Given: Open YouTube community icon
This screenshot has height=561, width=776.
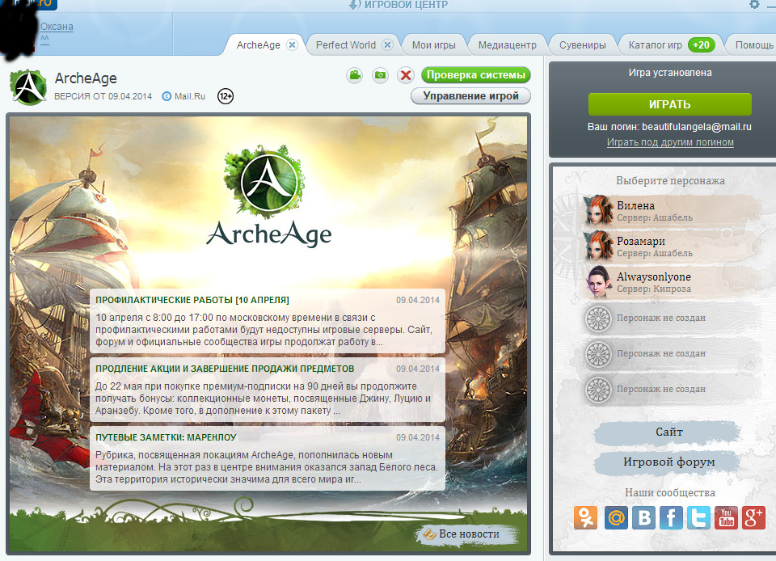Looking at the screenshot, I should (726, 518).
